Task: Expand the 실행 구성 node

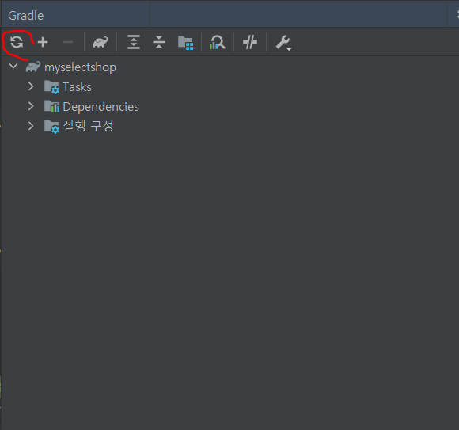Action: (x=31, y=126)
